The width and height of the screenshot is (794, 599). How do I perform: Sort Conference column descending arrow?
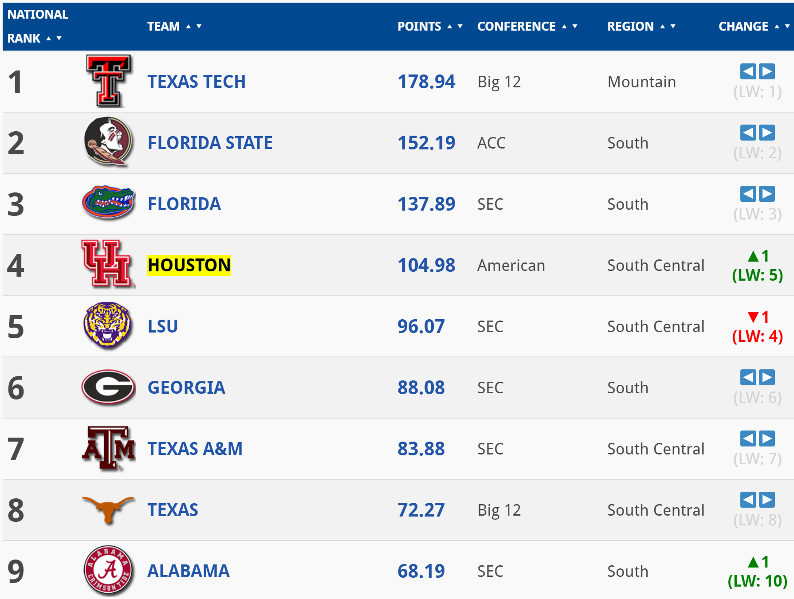coord(575,27)
